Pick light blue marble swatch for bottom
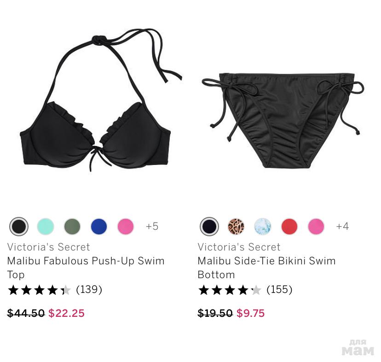This screenshot has width=381, height=362. pos(263,227)
